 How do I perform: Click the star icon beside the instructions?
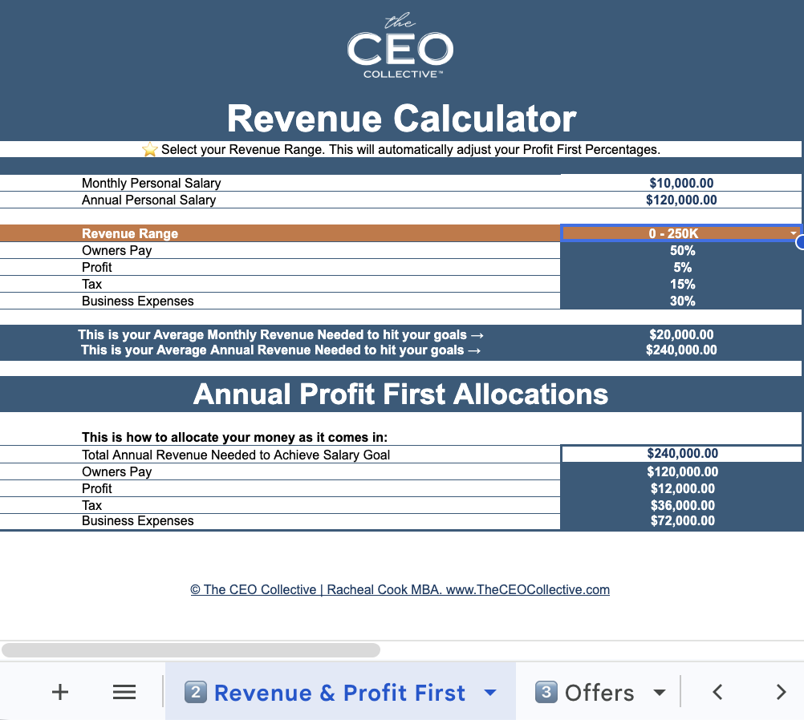[150, 150]
